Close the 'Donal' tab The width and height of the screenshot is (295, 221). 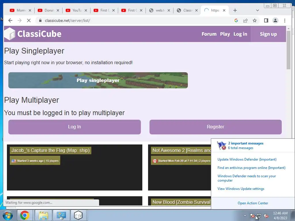[58, 11]
